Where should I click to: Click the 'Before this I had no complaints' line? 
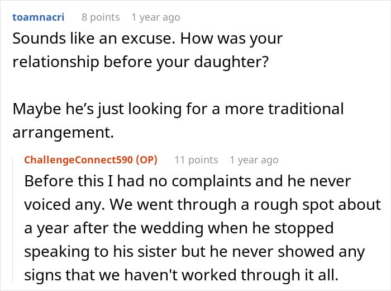click(188, 181)
